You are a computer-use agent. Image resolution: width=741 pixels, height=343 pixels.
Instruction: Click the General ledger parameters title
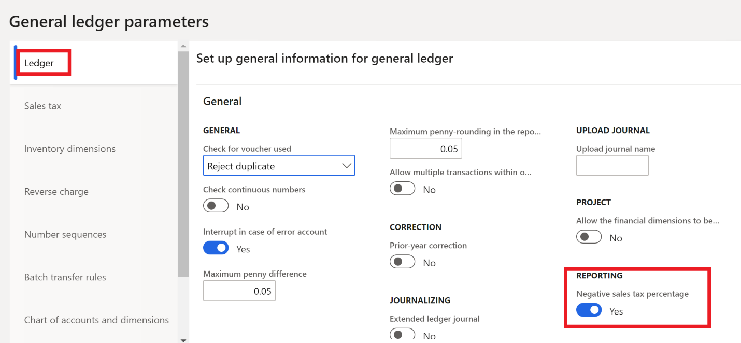click(x=109, y=22)
